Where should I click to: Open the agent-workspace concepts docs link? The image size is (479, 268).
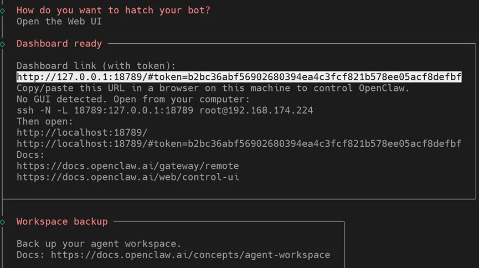coord(190,255)
